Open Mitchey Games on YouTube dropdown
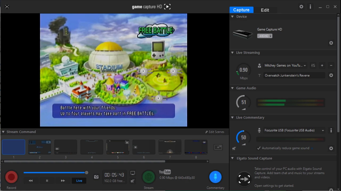The height and width of the screenshot is (191, 341). (285, 66)
